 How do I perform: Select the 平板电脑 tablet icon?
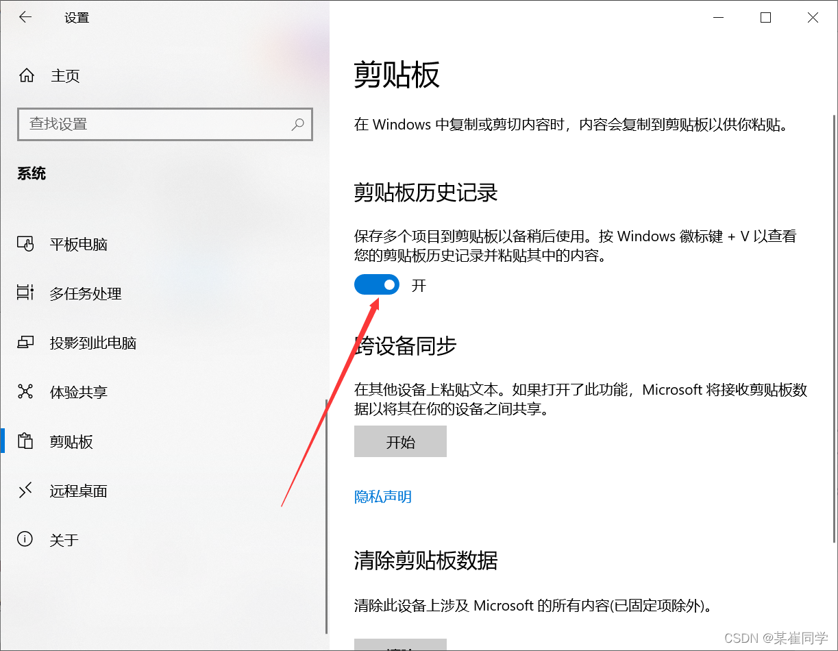click(x=25, y=243)
